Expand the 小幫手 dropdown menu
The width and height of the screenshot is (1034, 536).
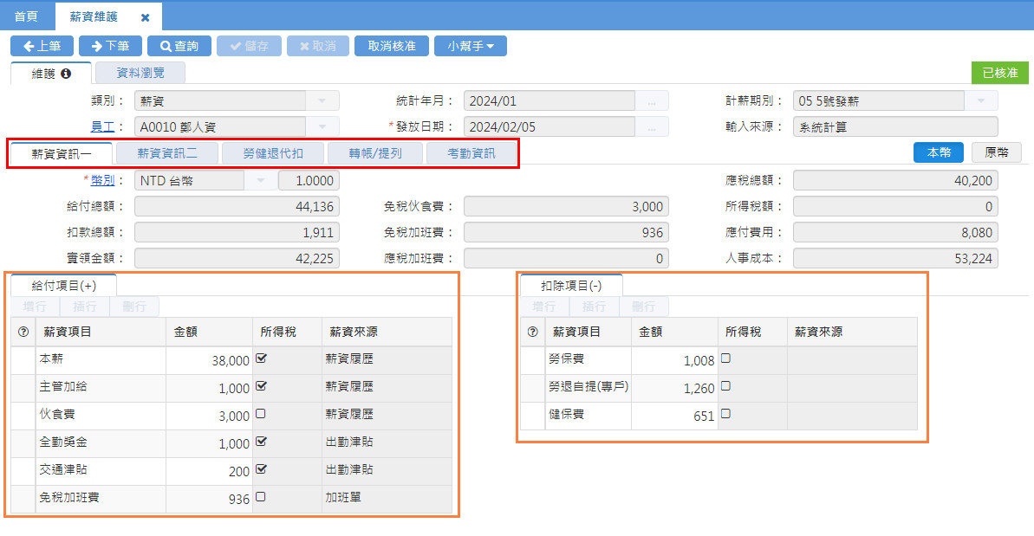point(471,46)
